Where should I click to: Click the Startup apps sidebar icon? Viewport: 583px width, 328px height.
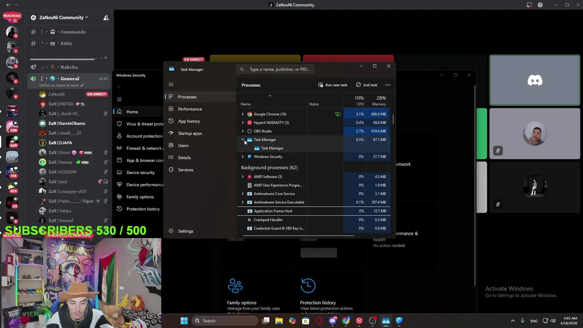click(171, 133)
